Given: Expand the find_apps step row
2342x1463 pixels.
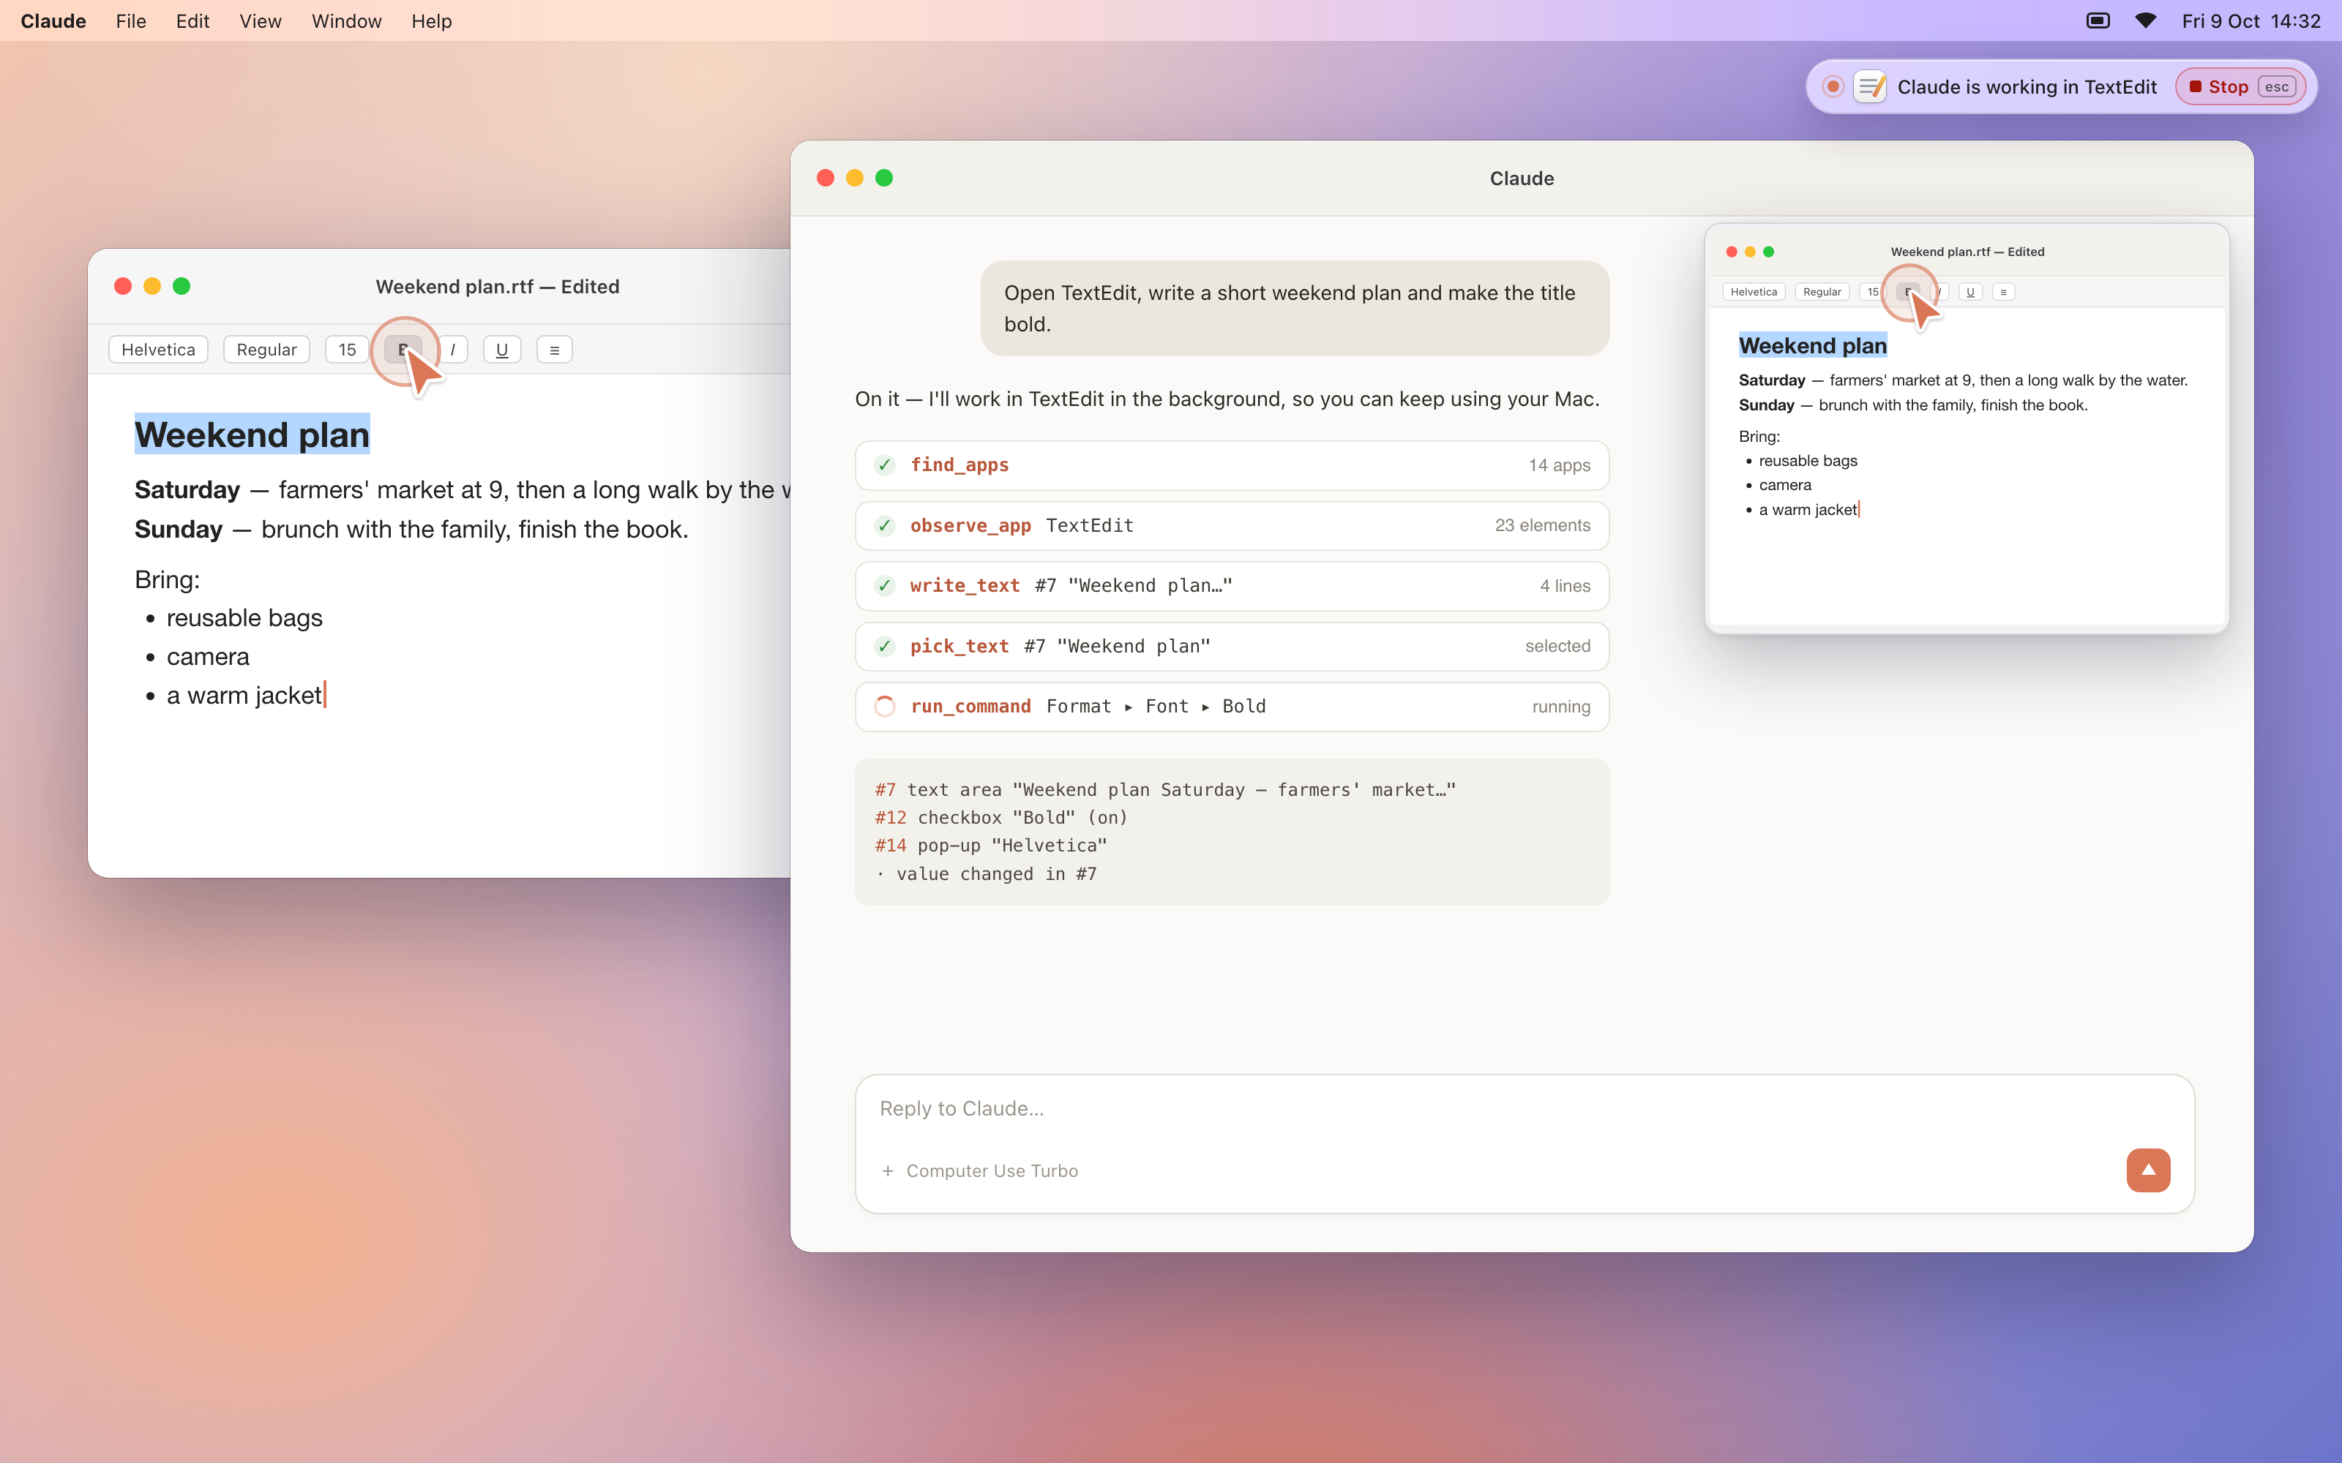Looking at the screenshot, I should (x=1232, y=465).
